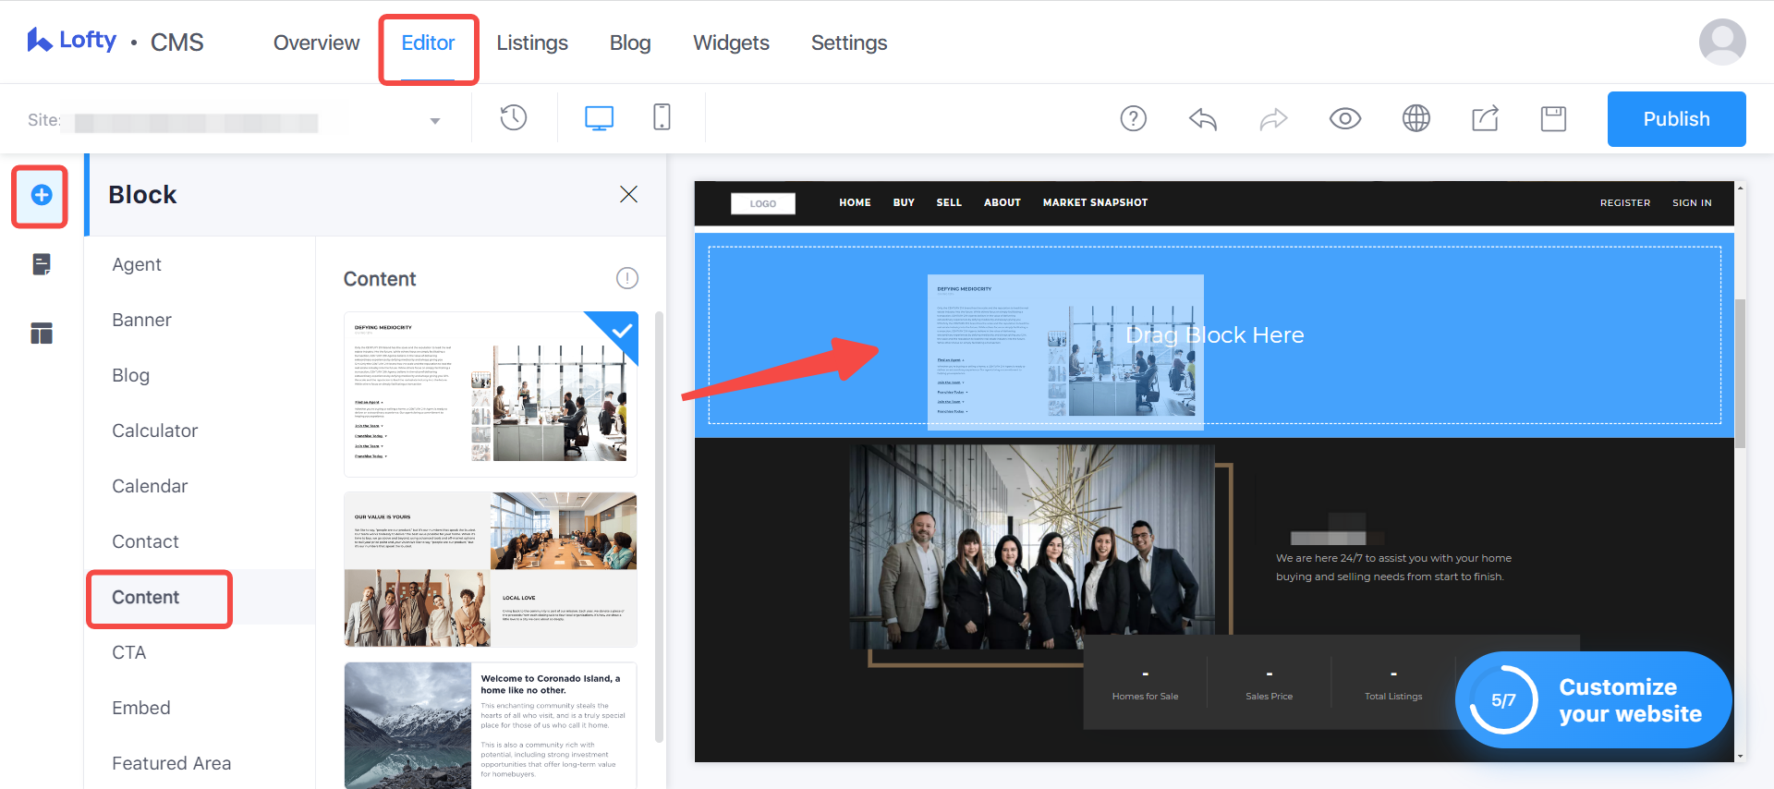1774x789 pixels.
Task: Select the Contact block category
Action: (145, 541)
